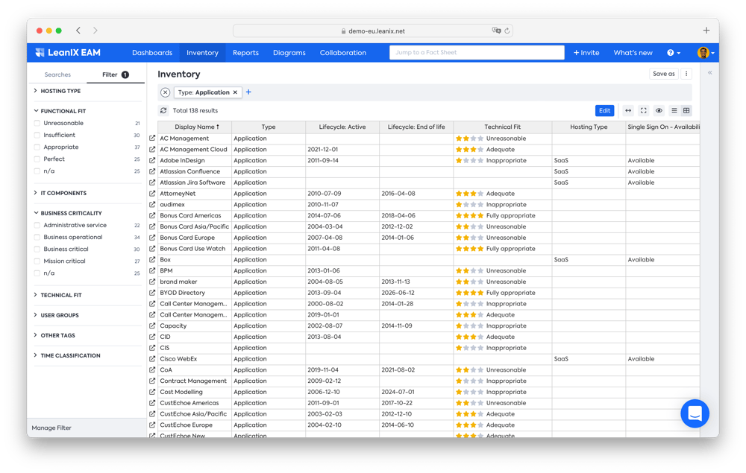Collapse the Business Criticality section
Screen dimensions: 746x473
click(x=71, y=213)
